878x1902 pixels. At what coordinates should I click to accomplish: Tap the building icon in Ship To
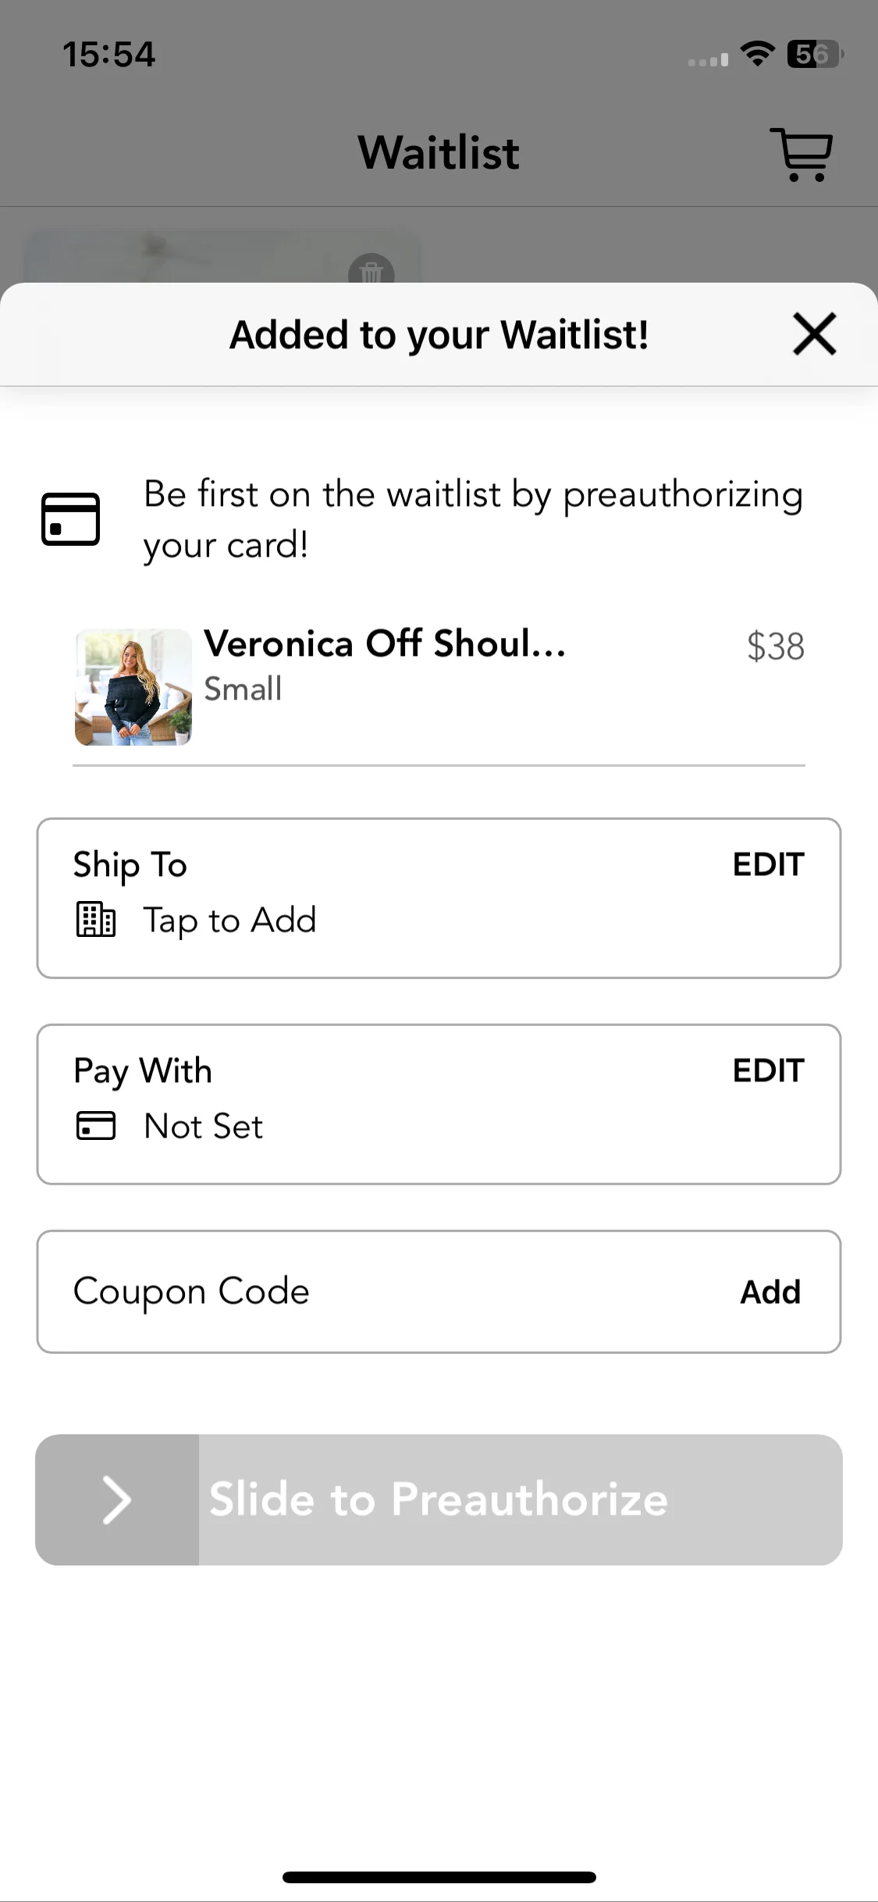pos(96,919)
